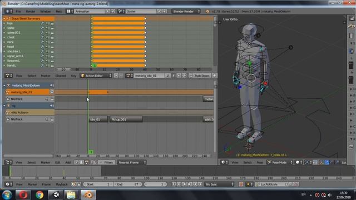Open the file explorer on the taskbar

tap(71, 195)
